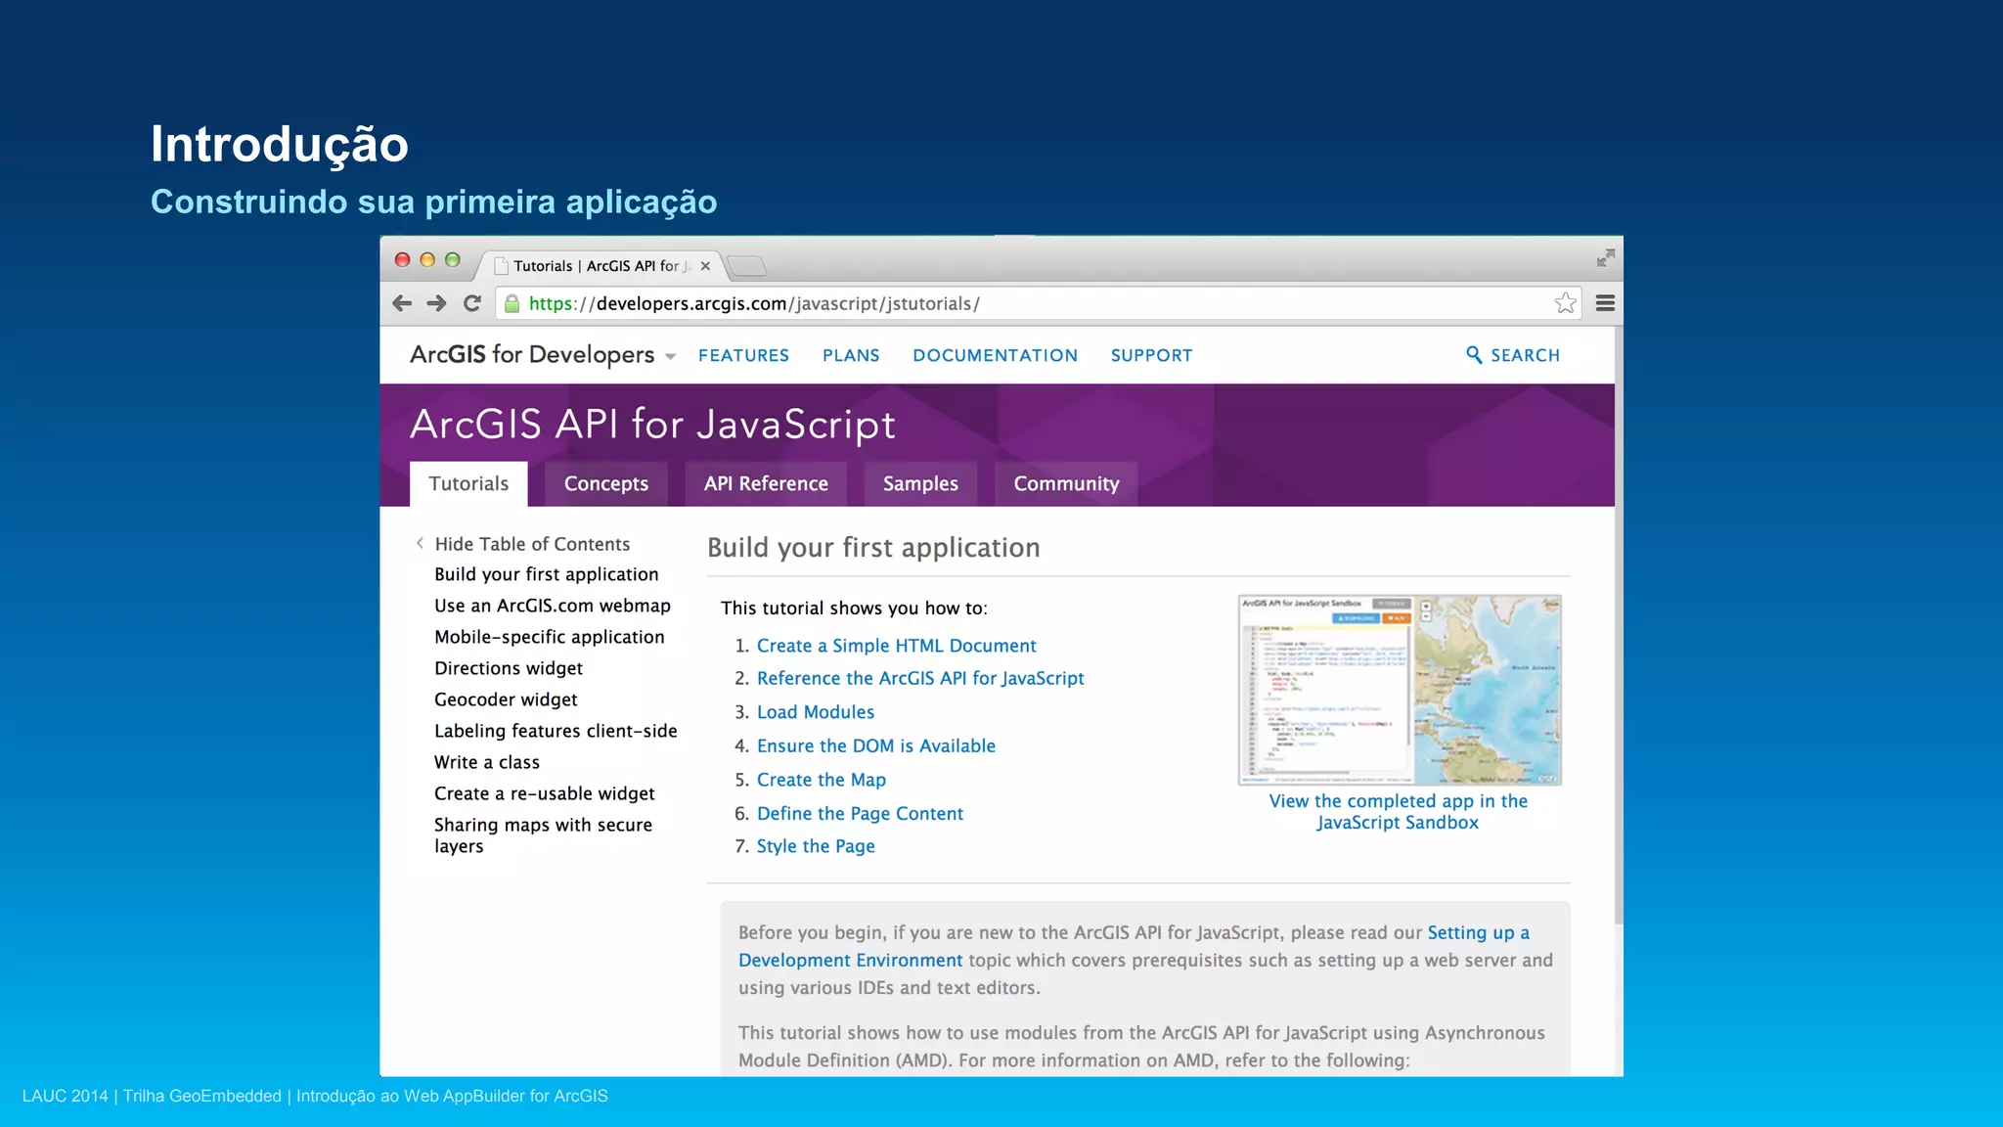This screenshot has width=2003, height=1127.
Task: Click Hide Table of Contents
Action: [532, 544]
